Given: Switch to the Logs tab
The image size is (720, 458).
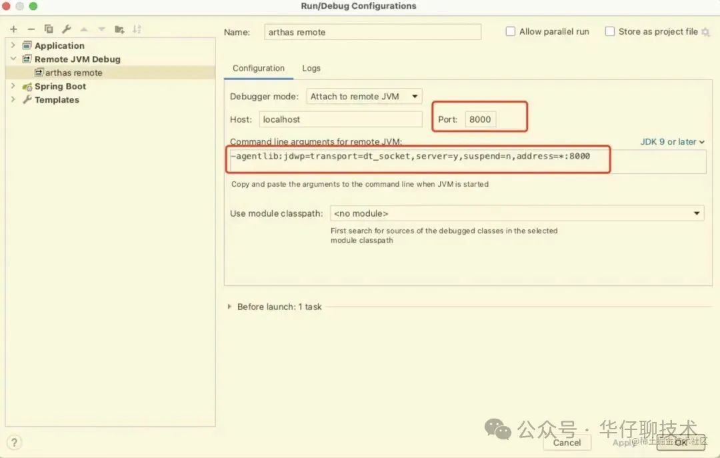Looking at the screenshot, I should tap(311, 68).
